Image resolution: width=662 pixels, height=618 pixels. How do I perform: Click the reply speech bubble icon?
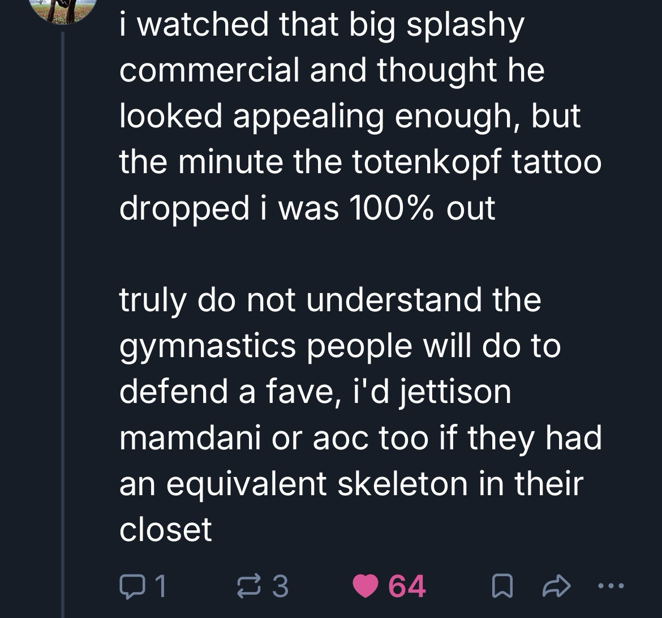(x=131, y=586)
